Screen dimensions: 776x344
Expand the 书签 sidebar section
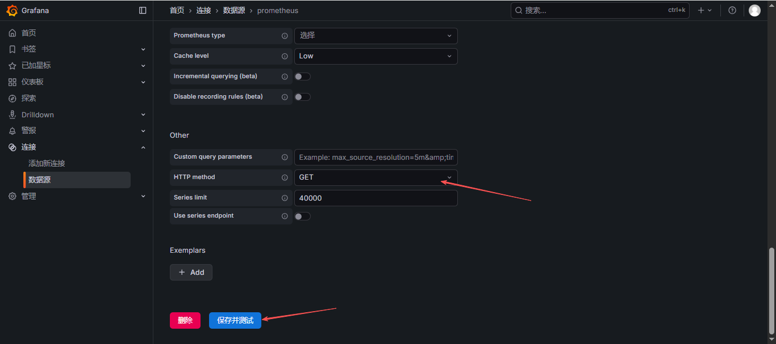[x=143, y=49]
